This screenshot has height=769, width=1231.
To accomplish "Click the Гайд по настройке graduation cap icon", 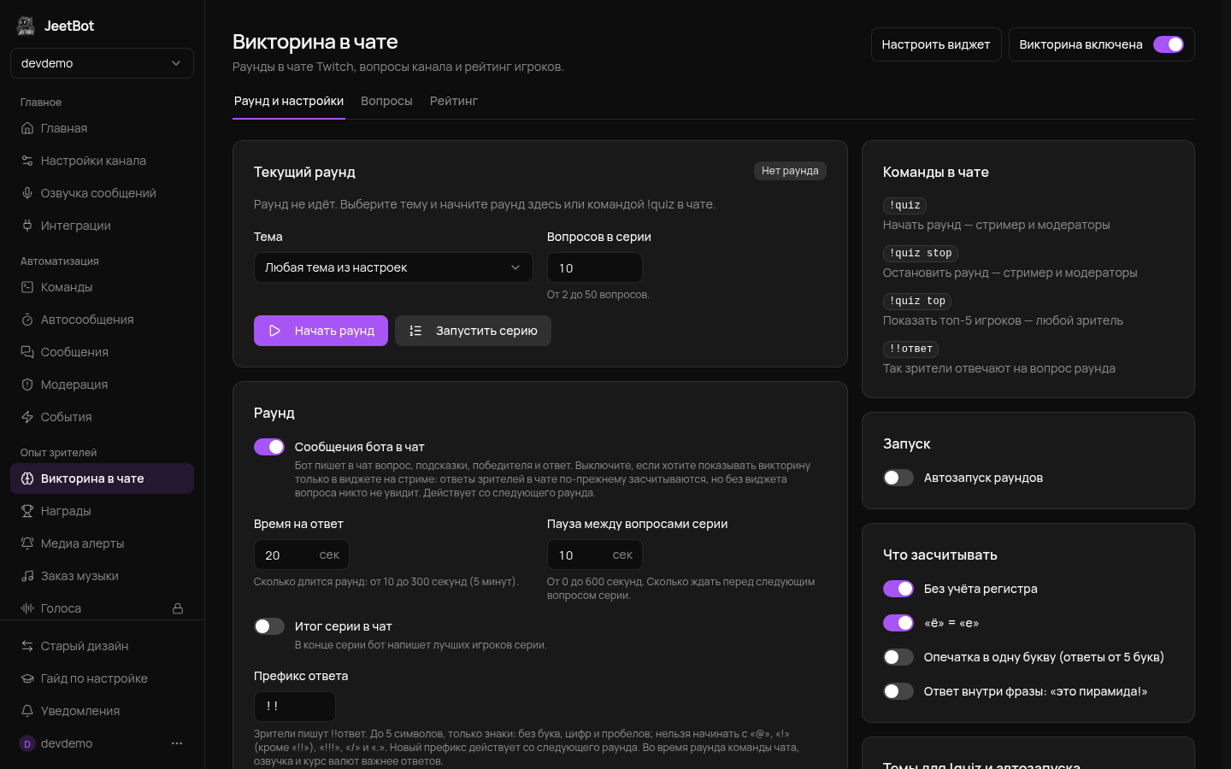I will 27,678.
